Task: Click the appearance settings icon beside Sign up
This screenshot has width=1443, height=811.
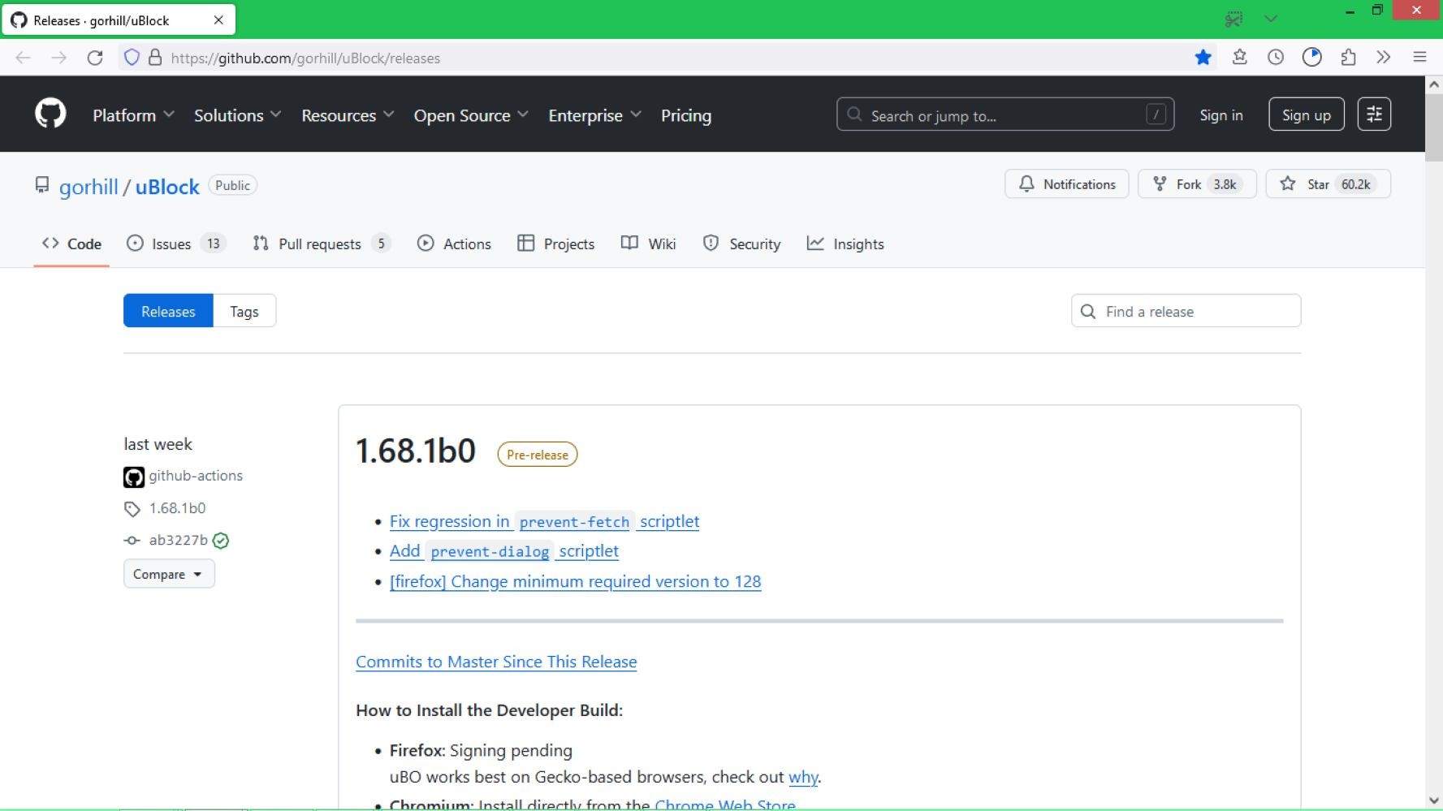Action: click(1374, 114)
